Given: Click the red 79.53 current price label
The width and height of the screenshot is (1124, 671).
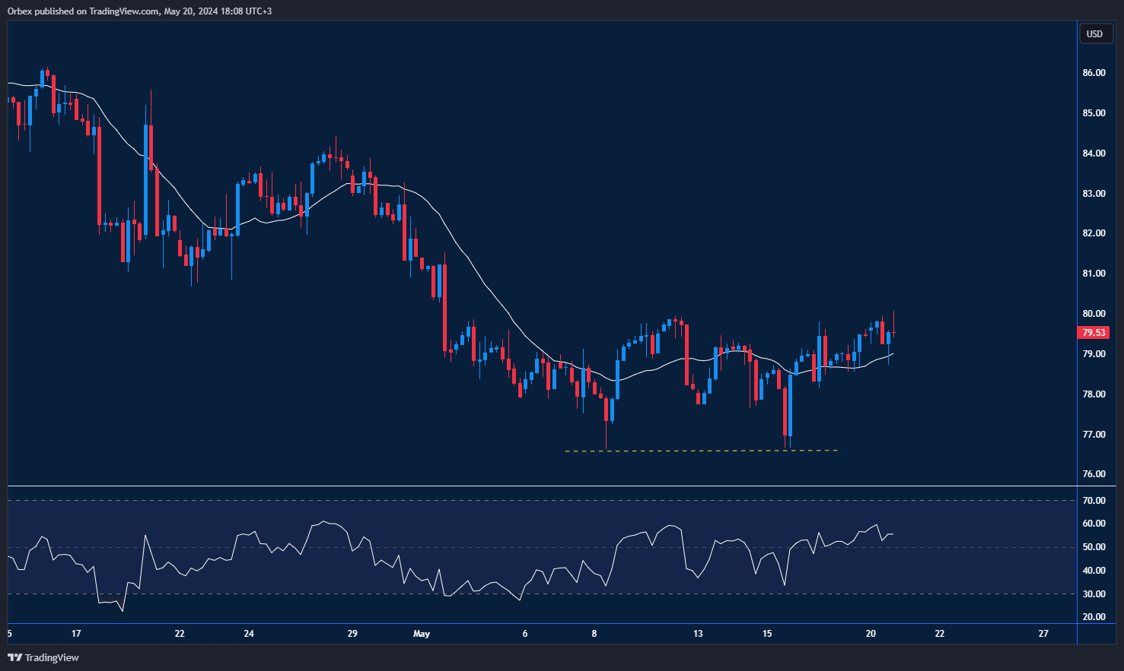Looking at the screenshot, I should click(x=1094, y=333).
